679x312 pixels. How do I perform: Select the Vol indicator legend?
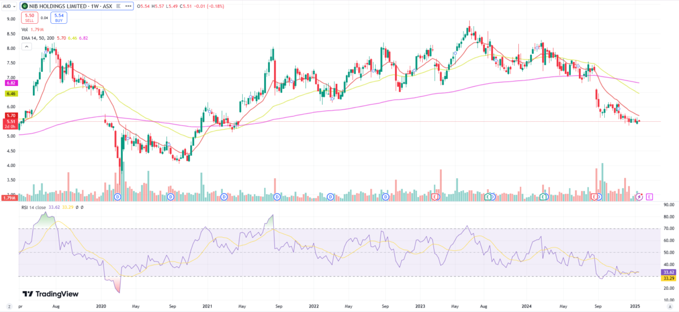click(x=32, y=29)
